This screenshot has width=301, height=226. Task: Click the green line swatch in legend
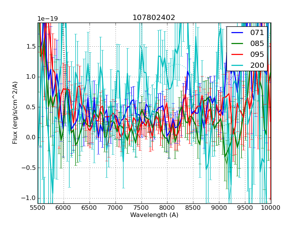(x=237, y=44)
